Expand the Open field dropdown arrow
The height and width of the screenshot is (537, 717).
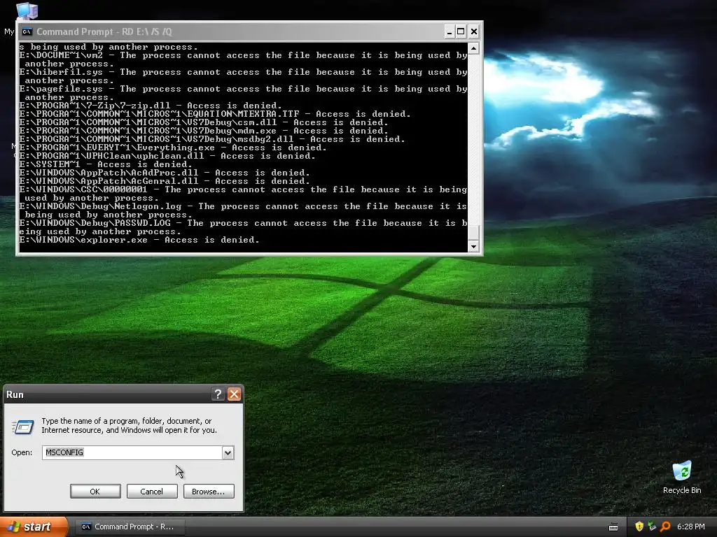pos(228,452)
